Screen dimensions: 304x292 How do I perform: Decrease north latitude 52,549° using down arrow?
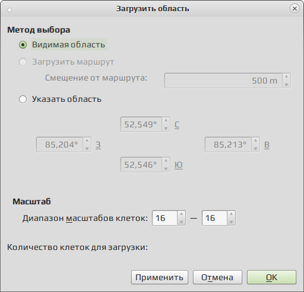166,128
